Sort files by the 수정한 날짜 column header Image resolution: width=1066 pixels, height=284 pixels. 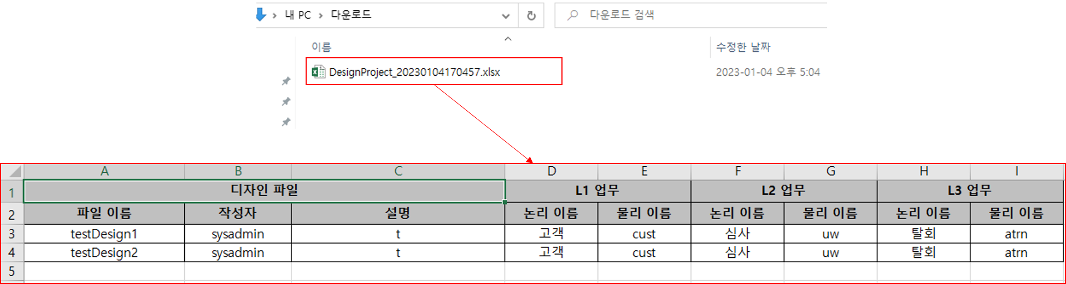point(743,47)
